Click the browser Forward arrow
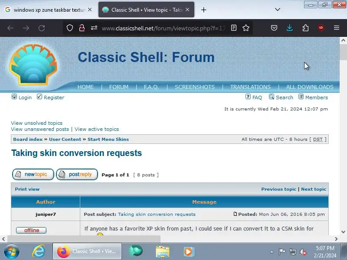The height and width of the screenshot is (260, 347). pyautogui.click(x=26, y=28)
